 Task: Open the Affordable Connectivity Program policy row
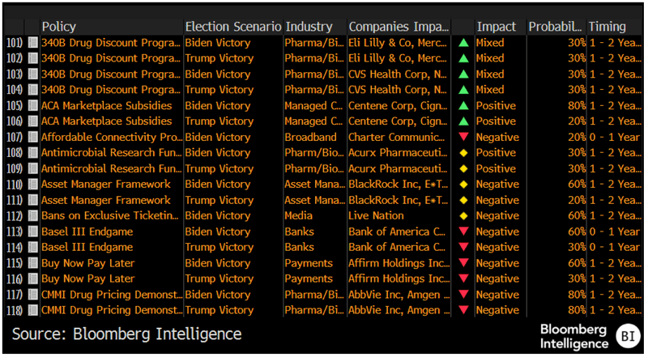(x=111, y=137)
